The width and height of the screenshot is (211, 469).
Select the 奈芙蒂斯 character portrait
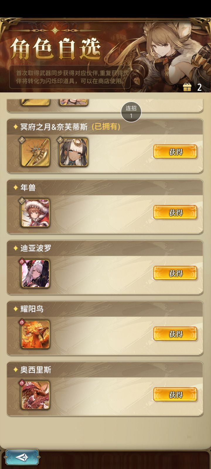(73, 152)
